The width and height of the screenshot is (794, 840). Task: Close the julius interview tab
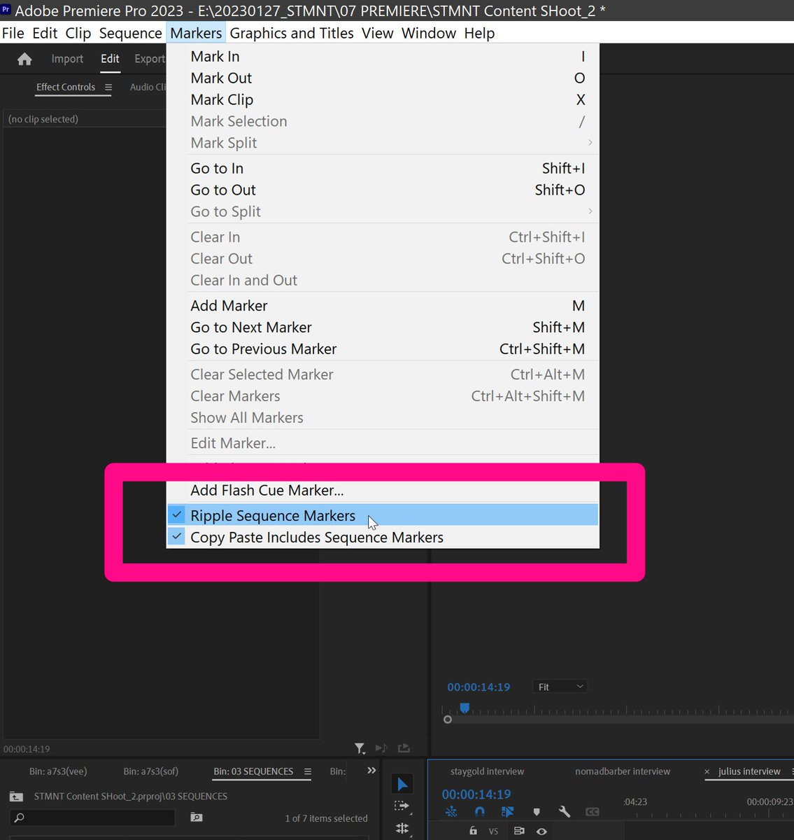point(707,771)
